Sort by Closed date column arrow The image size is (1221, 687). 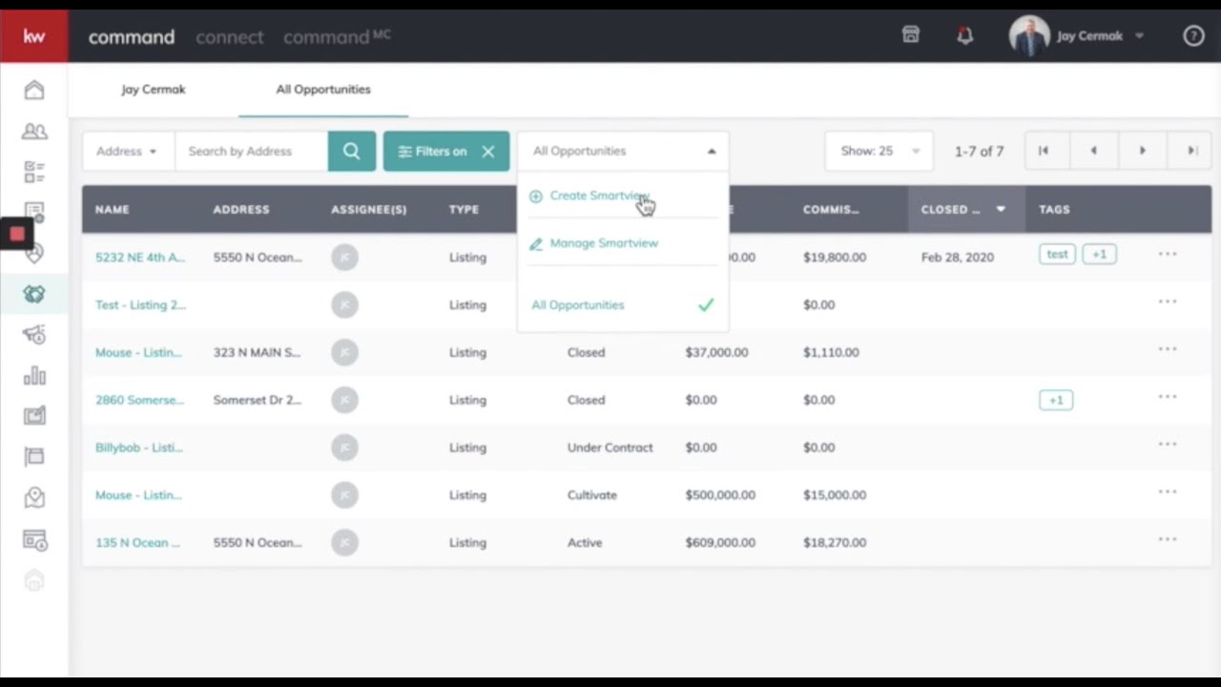coord(1001,209)
